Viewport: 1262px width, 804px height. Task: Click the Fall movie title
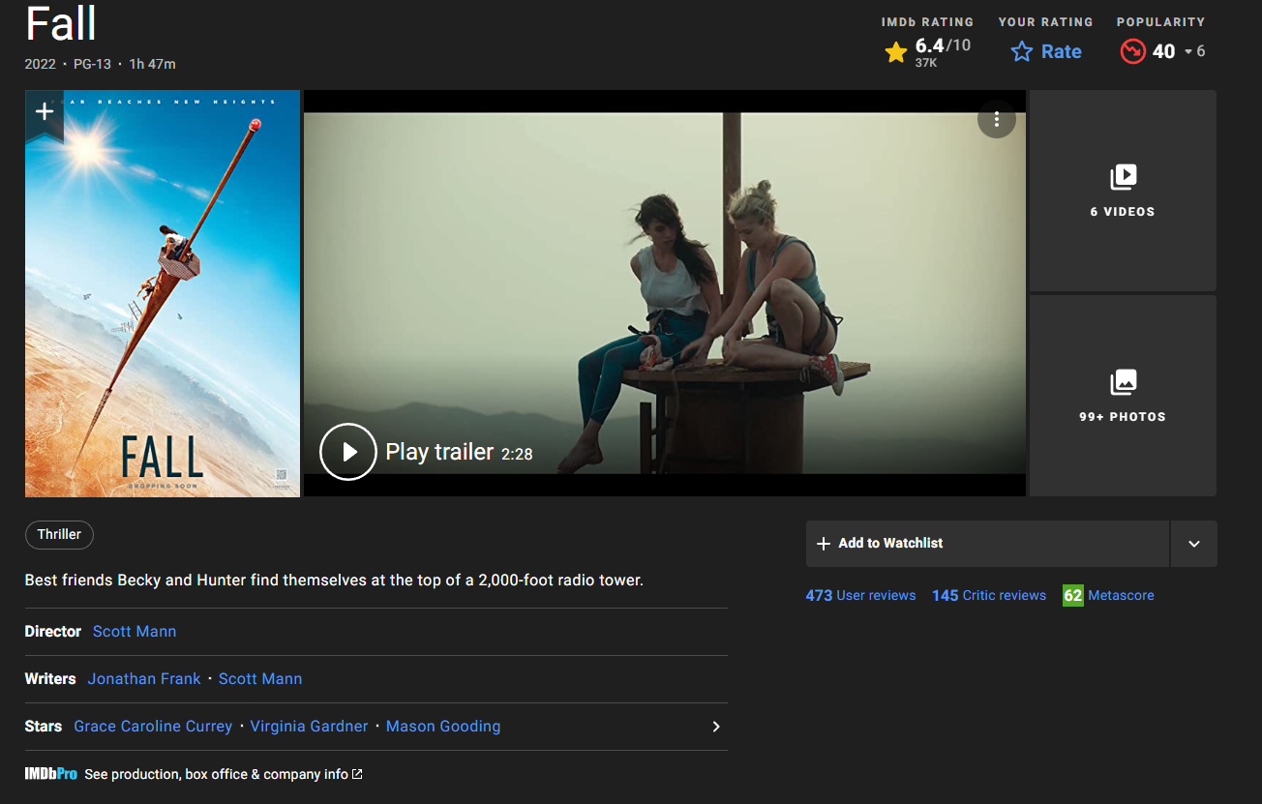point(61,23)
